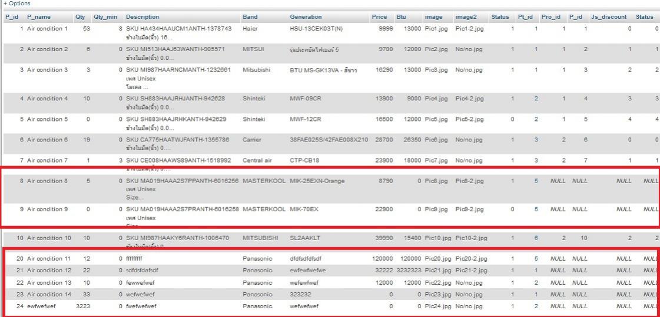Click the 'MWF-09CR' generation cell
The image size is (660, 317).
pos(305,99)
